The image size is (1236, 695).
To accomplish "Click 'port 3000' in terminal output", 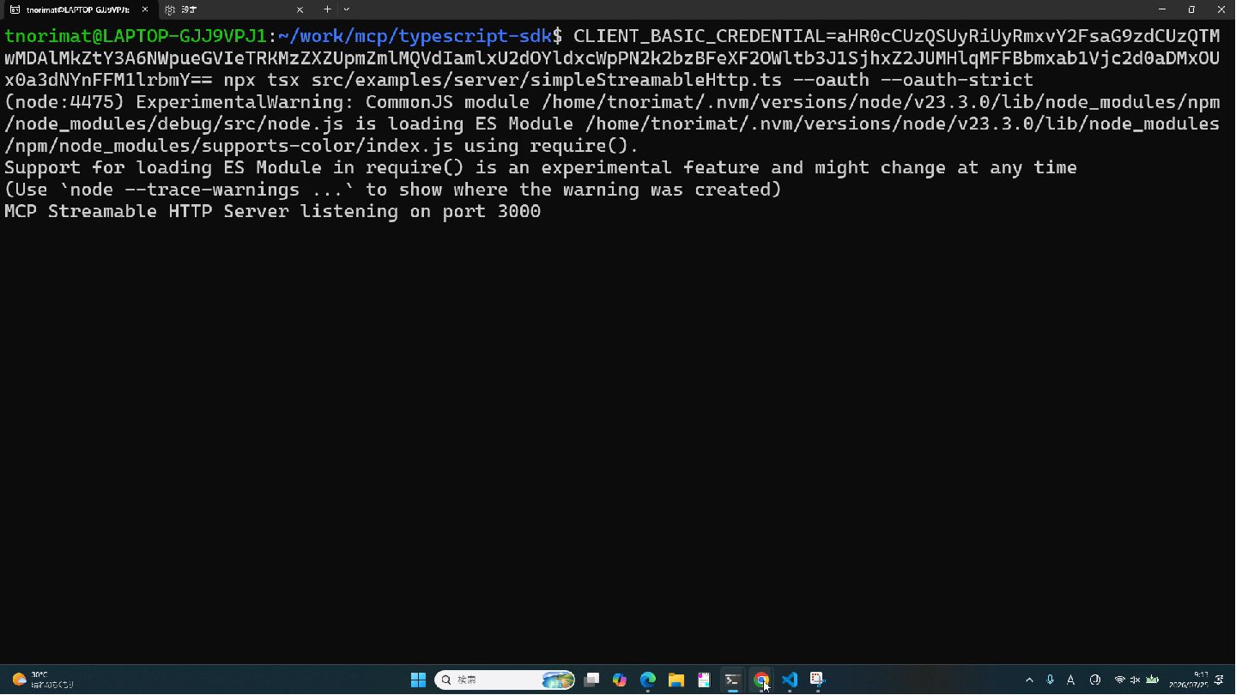I will coord(492,211).
